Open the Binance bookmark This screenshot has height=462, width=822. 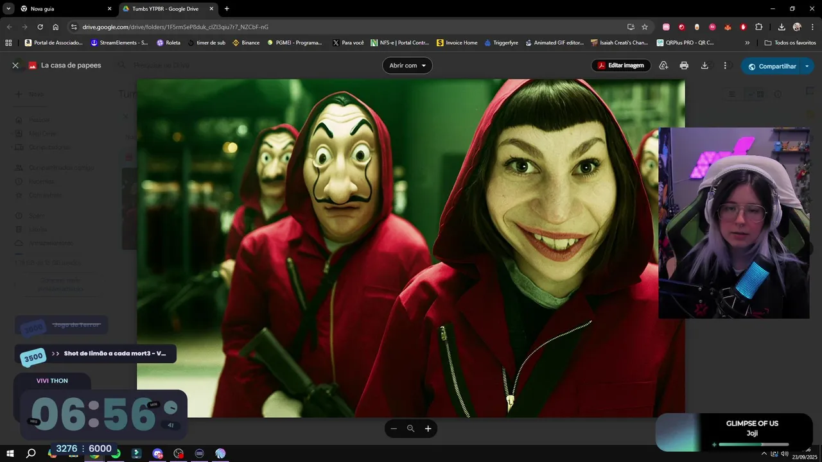click(246, 42)
